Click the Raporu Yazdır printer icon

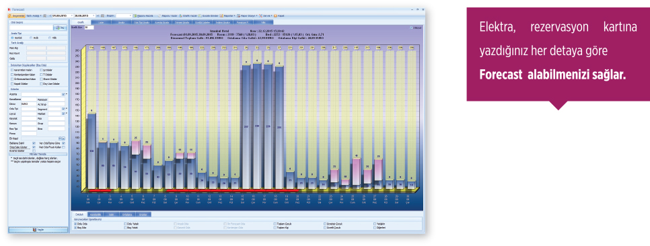pyautogui.click(x=159, y=15)
